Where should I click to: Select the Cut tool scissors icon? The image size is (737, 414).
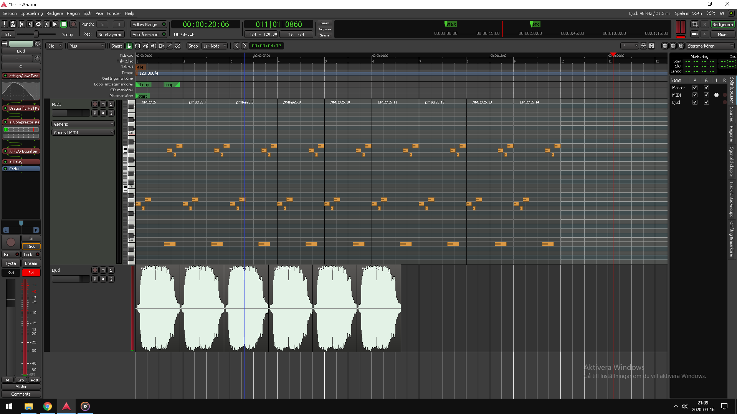tap(145, 46)
